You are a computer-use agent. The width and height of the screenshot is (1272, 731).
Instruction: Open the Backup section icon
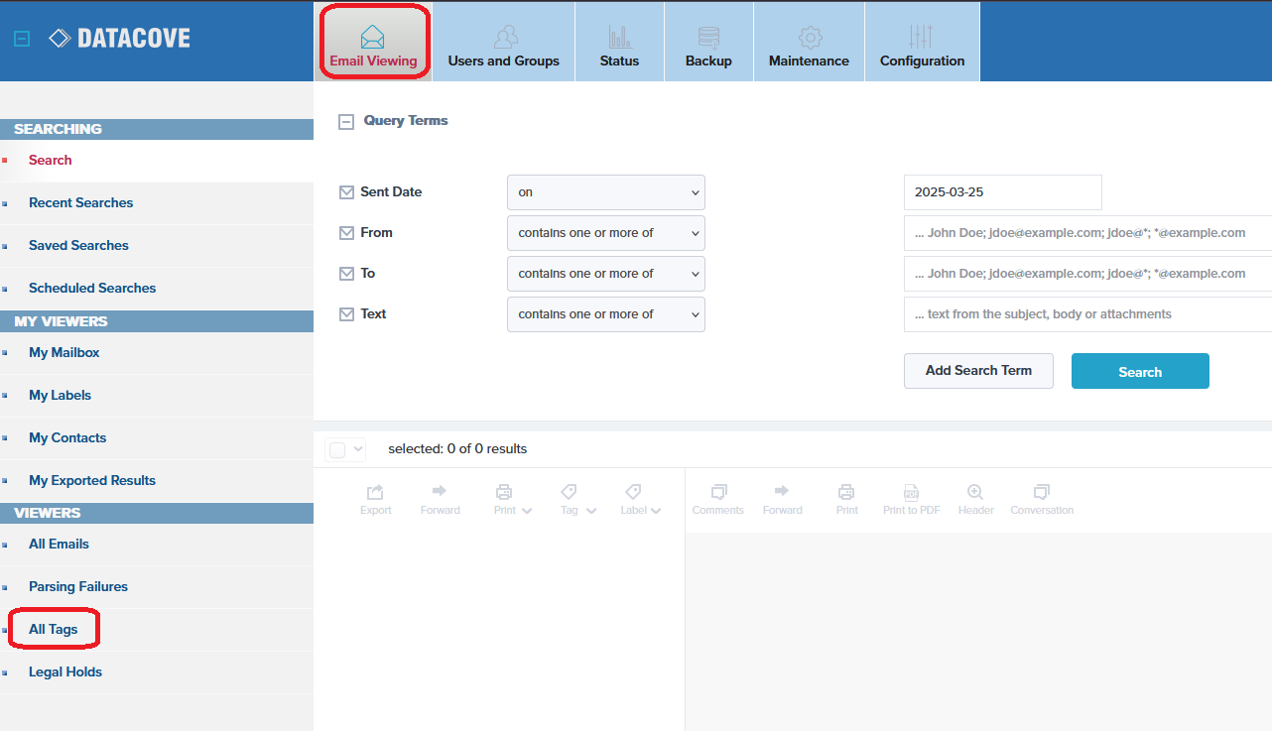[708, 39]
